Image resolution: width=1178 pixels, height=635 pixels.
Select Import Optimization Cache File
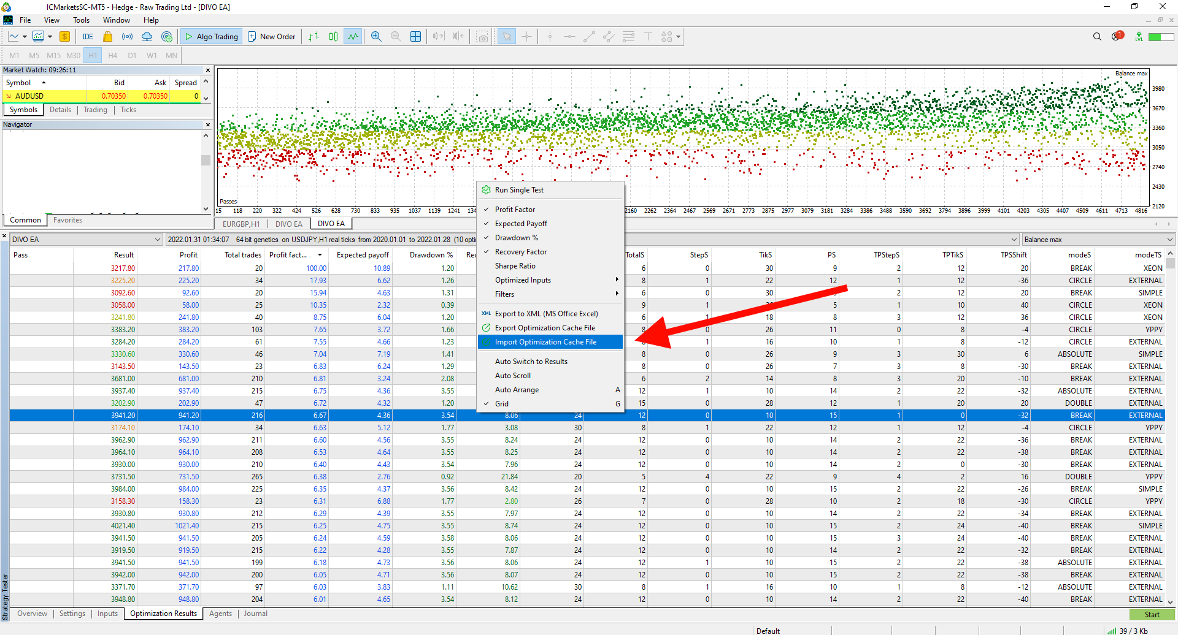point(545,342)
